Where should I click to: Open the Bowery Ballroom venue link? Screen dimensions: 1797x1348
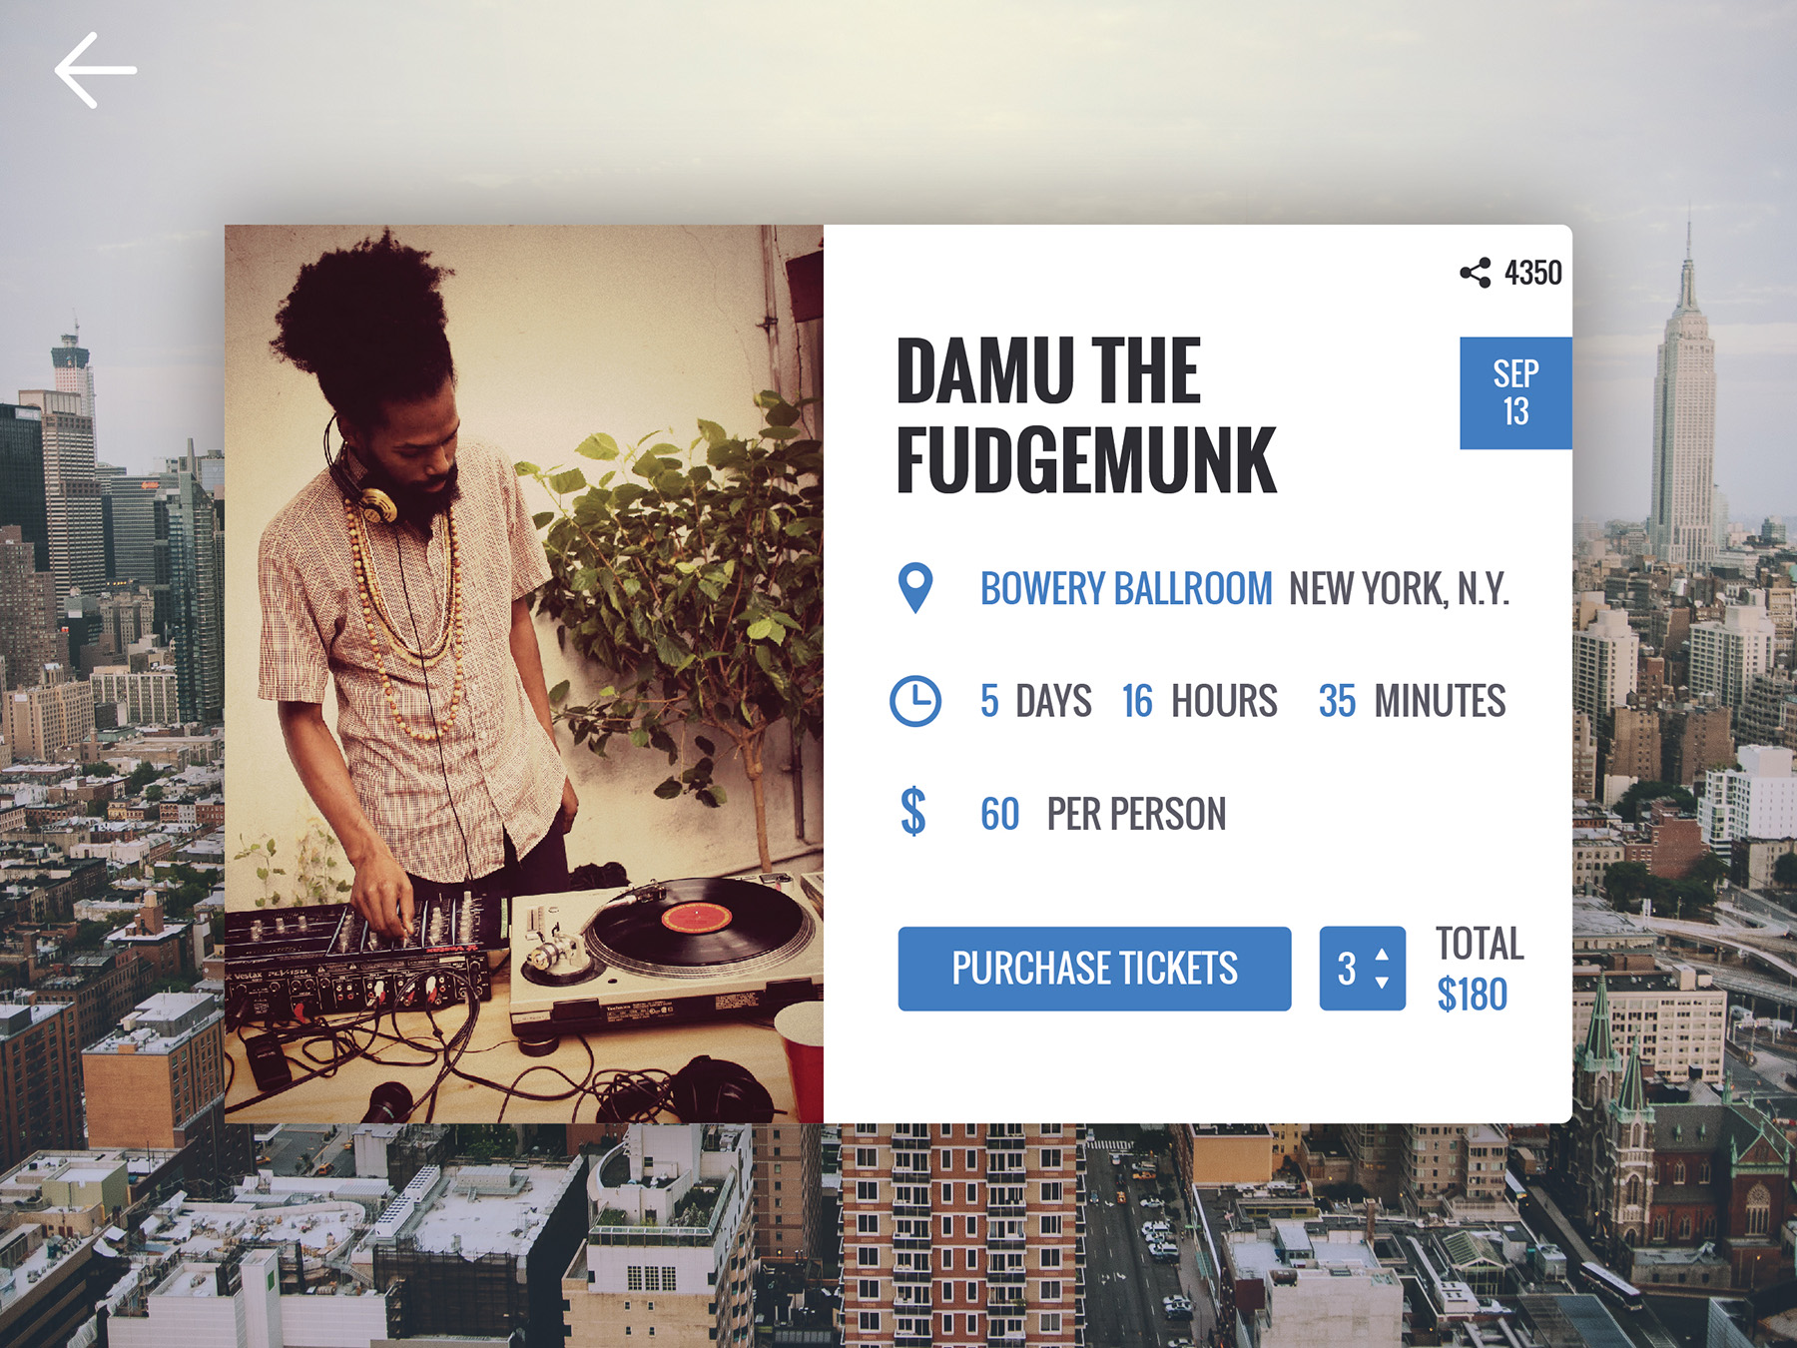point(1126,588)
